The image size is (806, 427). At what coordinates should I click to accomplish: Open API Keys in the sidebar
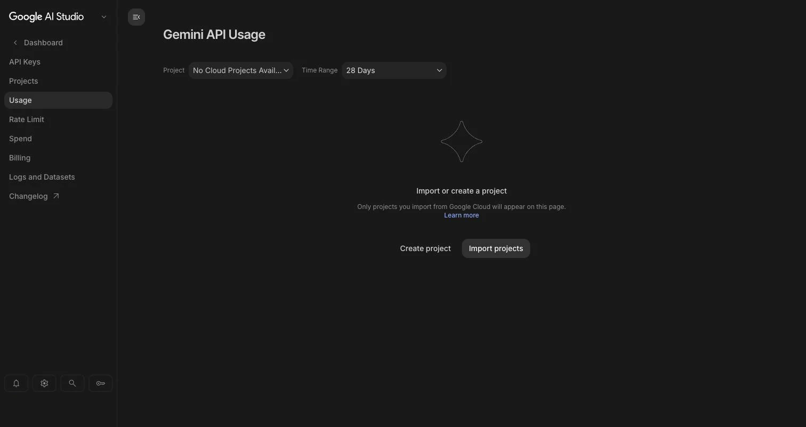coord(58,62)
